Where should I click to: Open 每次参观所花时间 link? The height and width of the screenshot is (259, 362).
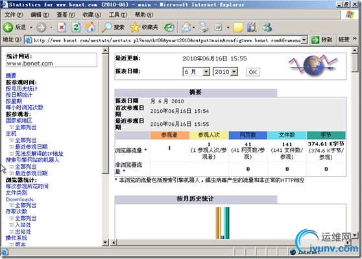(27, 186)
